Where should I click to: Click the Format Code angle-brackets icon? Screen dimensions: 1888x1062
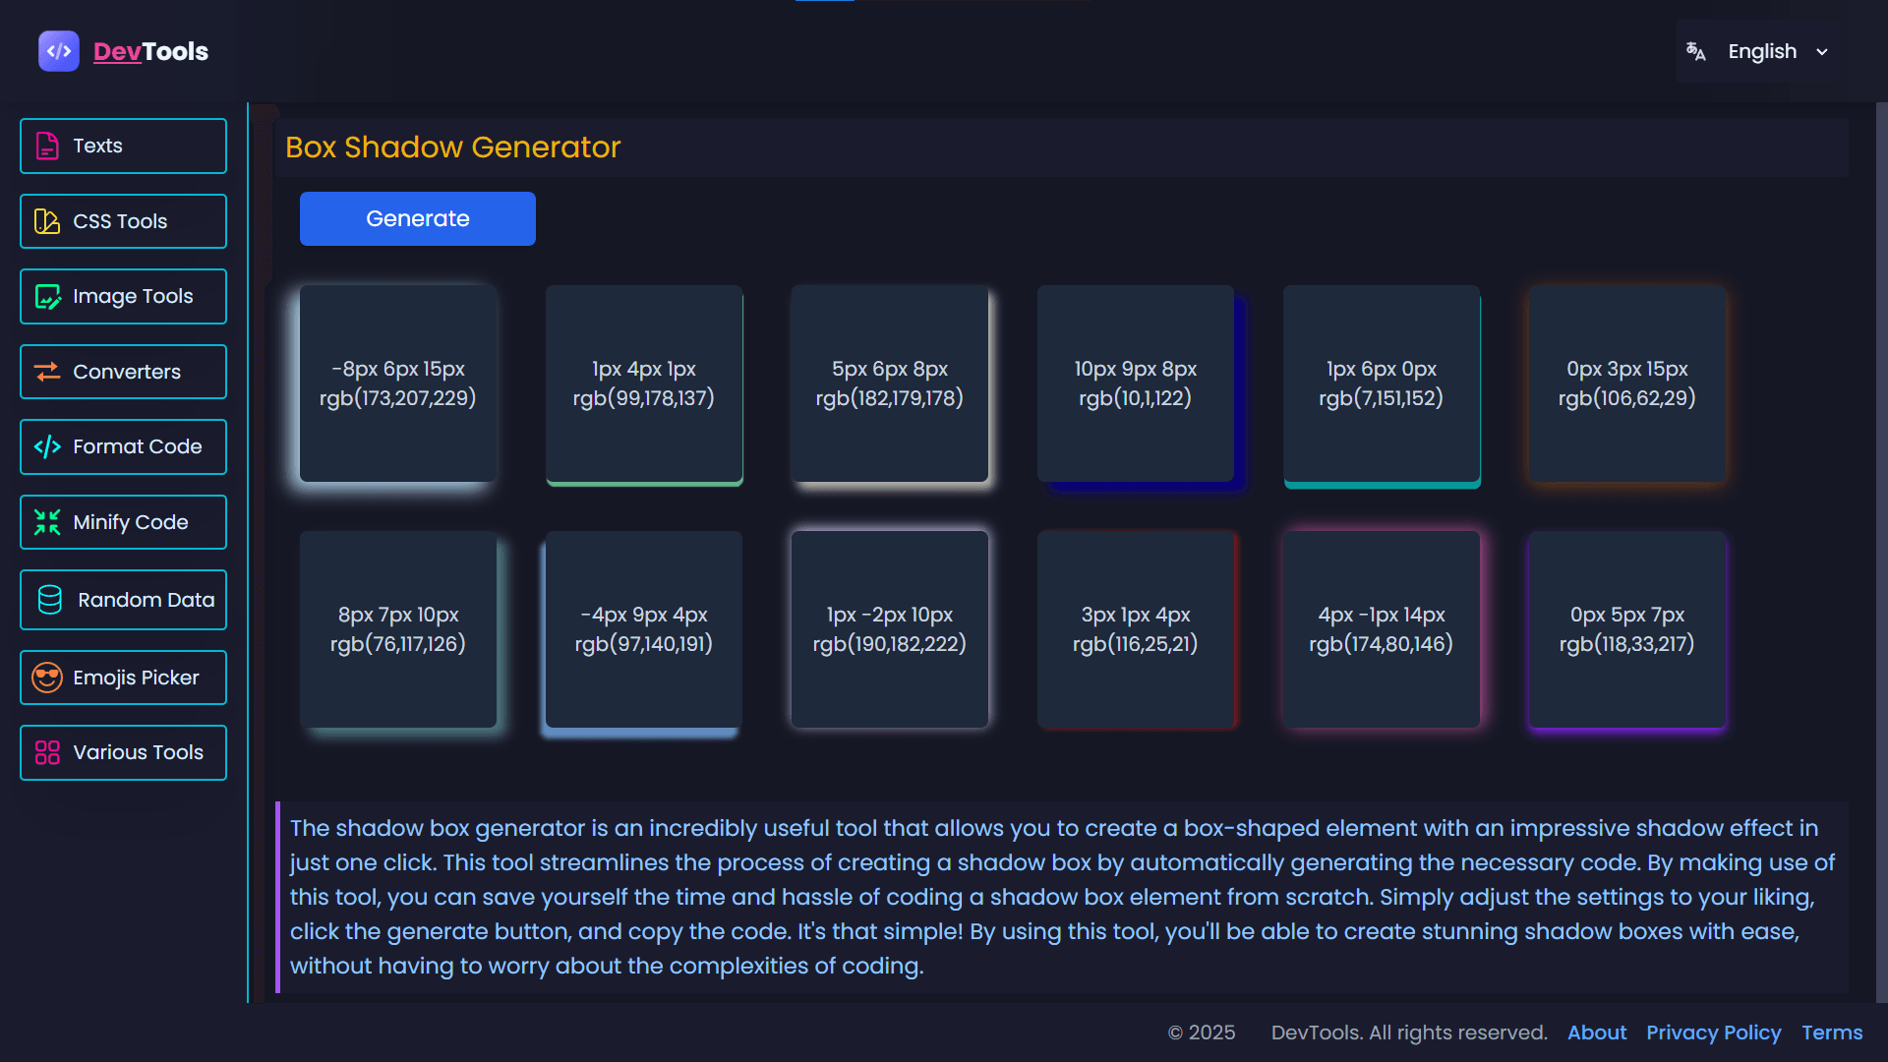tap(47, 446)
